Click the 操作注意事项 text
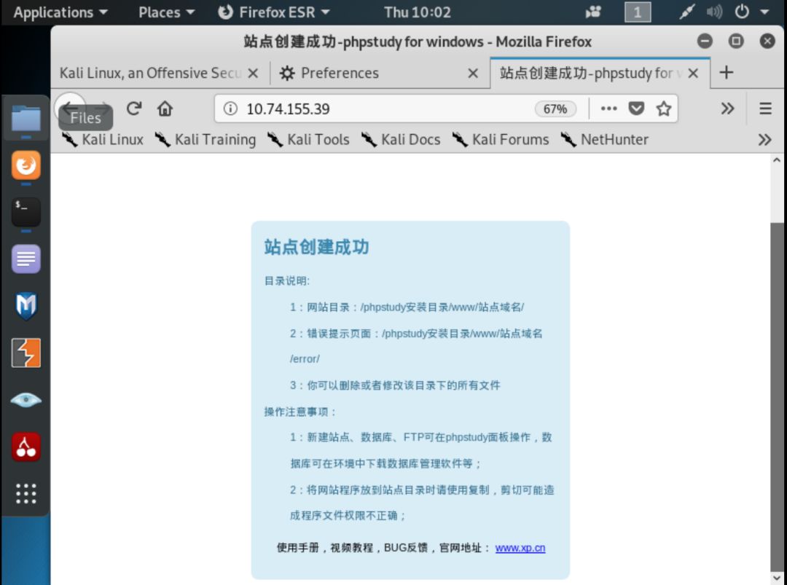The image size is (787, 585). point(299,412)
